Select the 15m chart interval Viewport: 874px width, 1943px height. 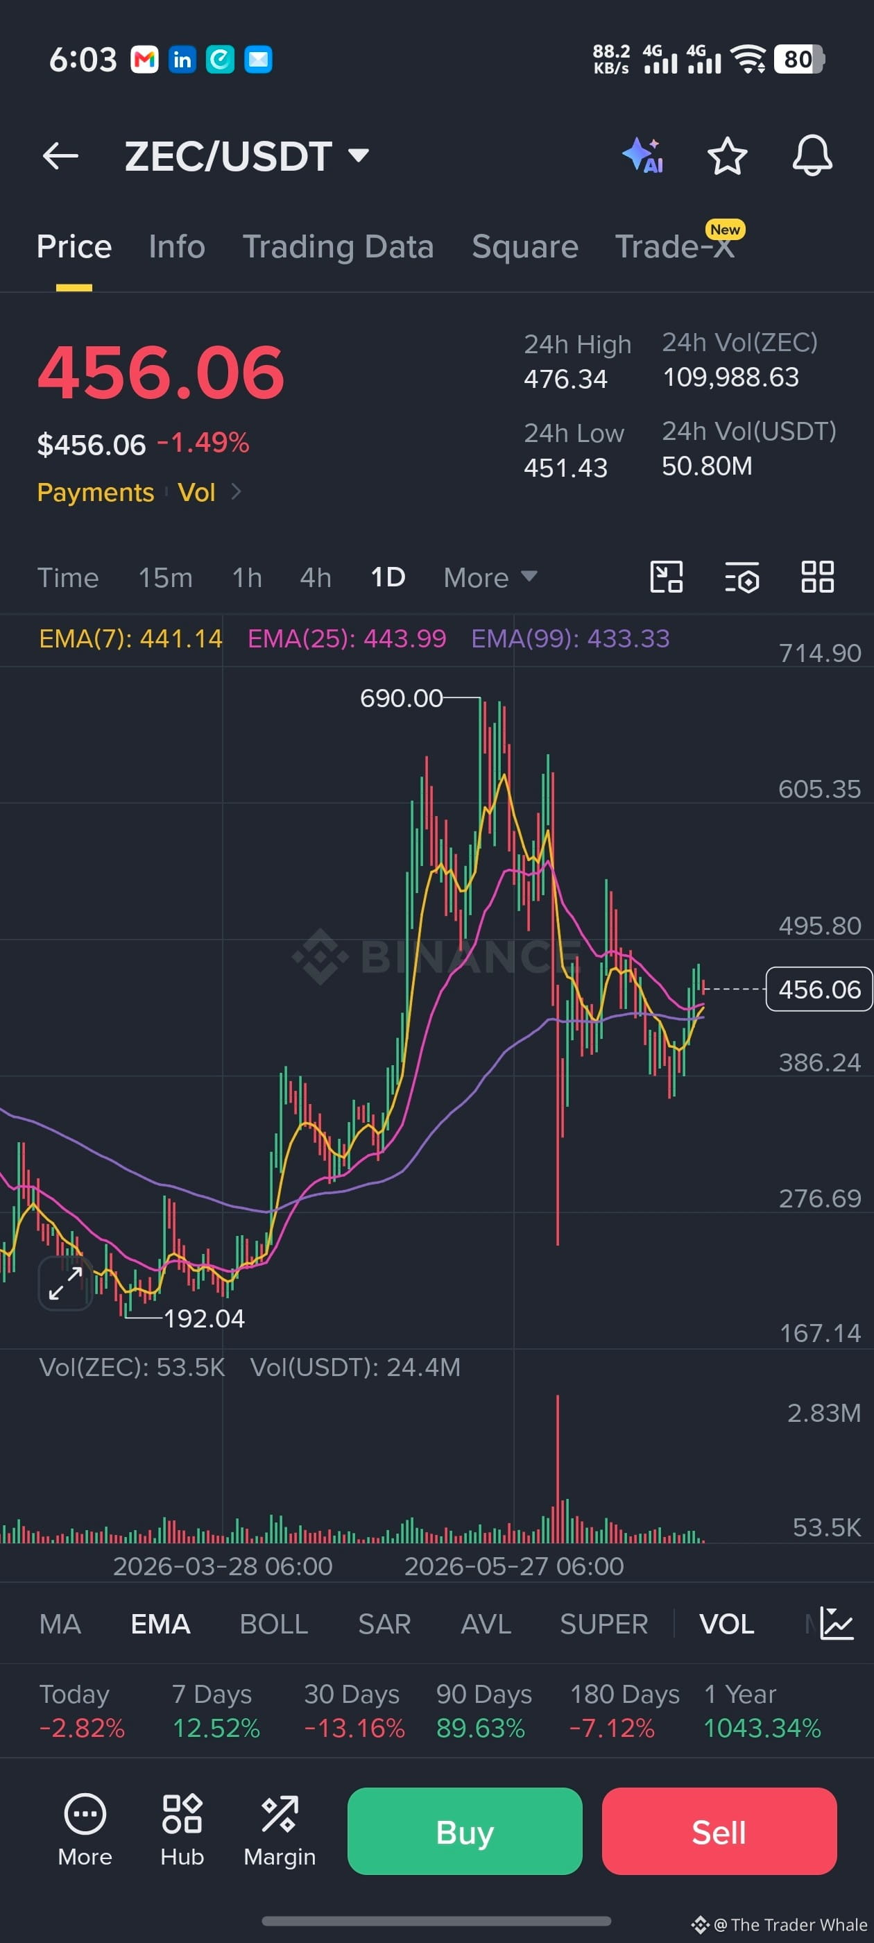coord(165,578)
